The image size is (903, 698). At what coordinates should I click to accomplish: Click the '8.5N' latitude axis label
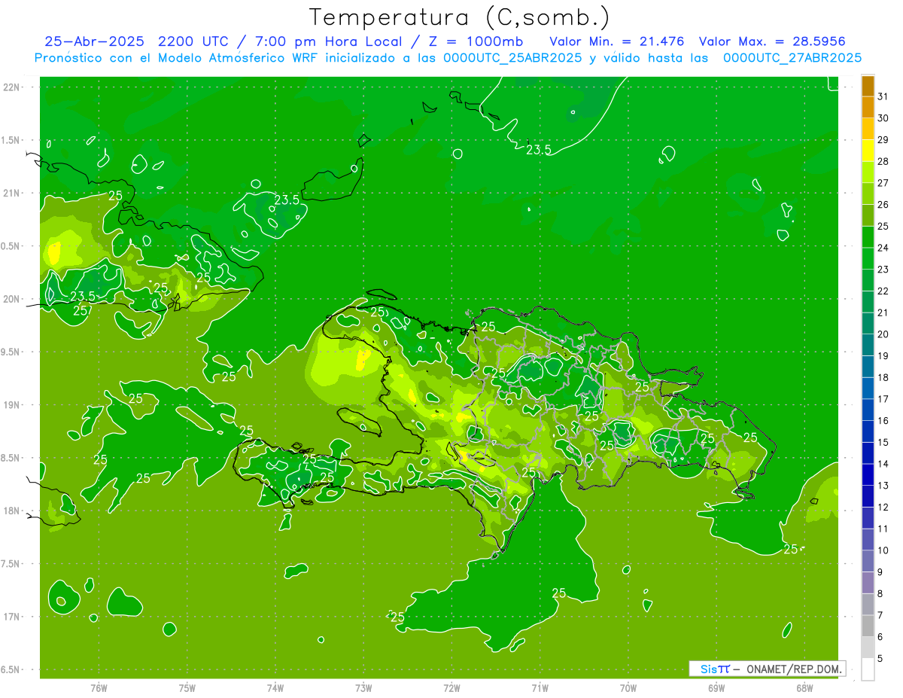click(11, 458)
